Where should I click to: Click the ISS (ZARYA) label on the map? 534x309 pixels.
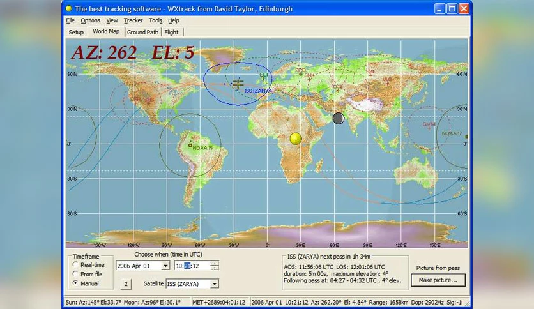click(259, 91)
